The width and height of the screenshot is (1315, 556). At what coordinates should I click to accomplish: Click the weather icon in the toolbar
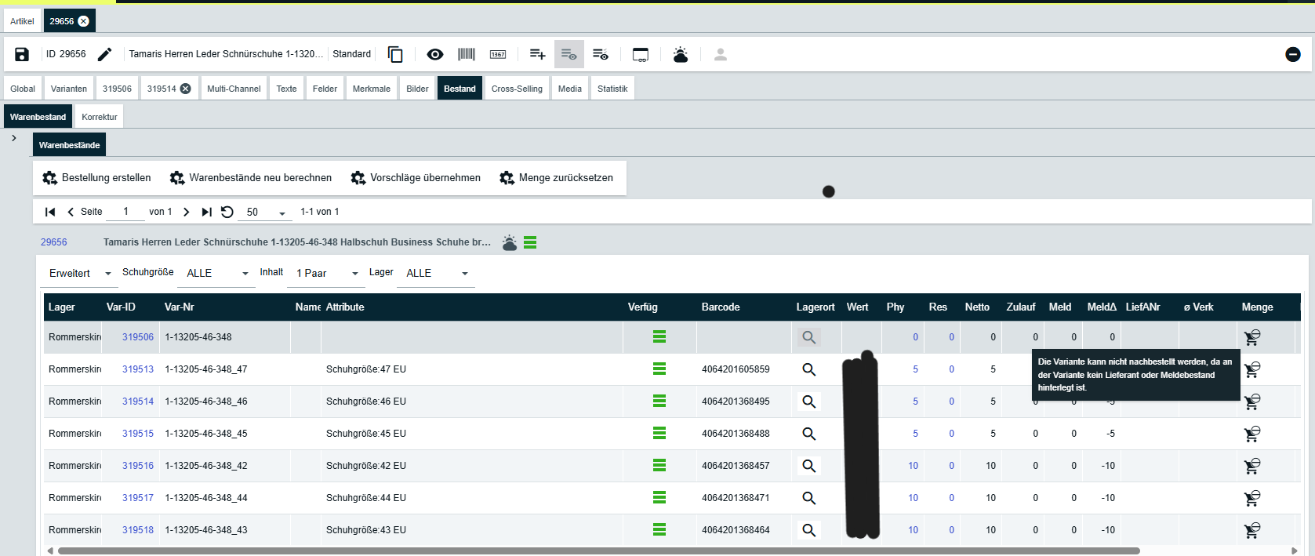click(x=681, y=54)
